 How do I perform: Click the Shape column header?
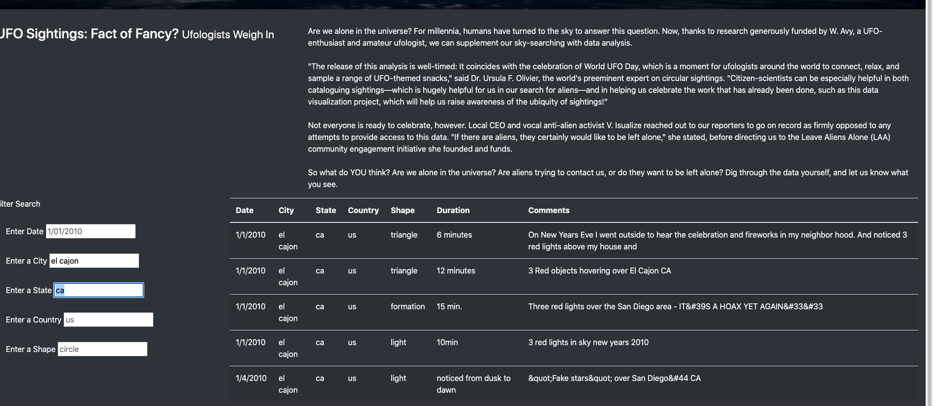coord(402,210)
